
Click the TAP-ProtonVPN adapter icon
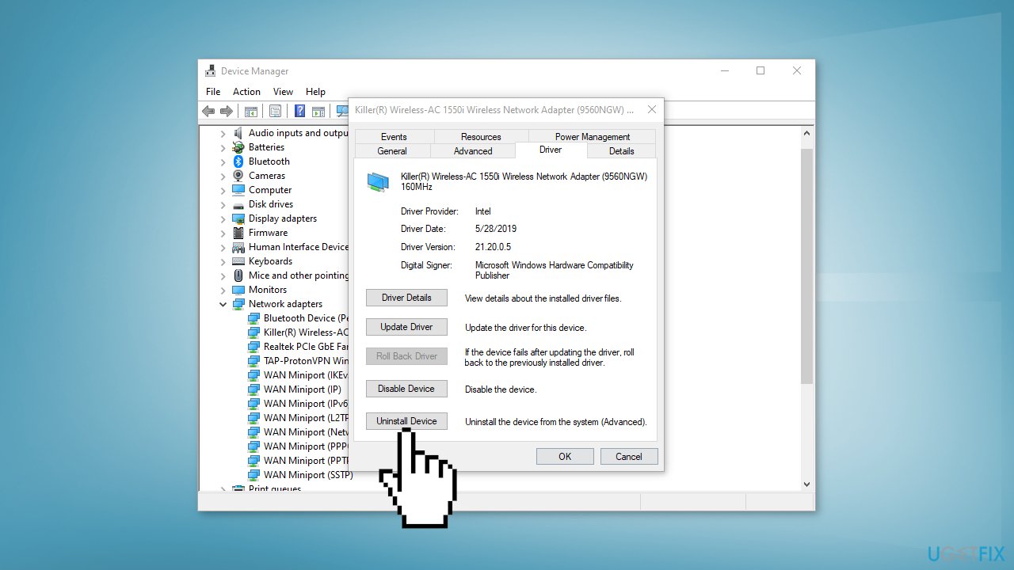[253, 360]
